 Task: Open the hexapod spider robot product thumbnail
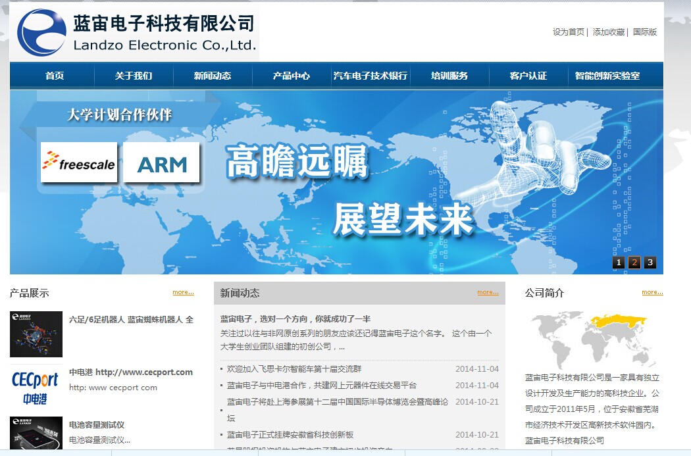(x=36, y=334)
